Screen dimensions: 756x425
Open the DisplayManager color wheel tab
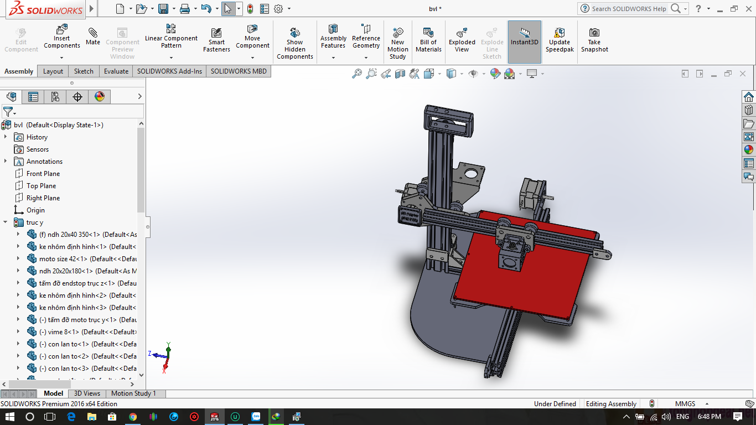100,97
